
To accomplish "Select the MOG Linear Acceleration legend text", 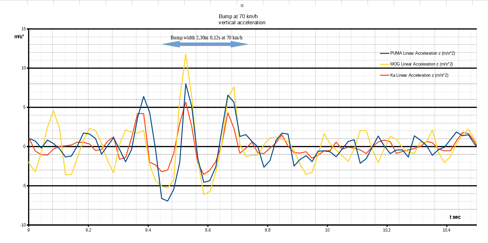I will (x=421, y=64).
